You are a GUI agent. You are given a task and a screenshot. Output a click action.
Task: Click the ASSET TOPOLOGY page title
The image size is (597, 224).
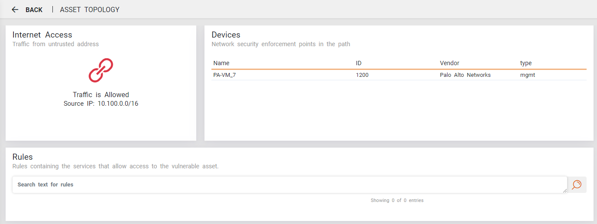pyautogui.click(x=90, y=9)
